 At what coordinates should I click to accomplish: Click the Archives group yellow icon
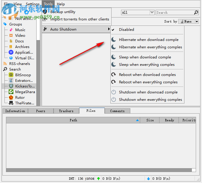pos(11,47)
